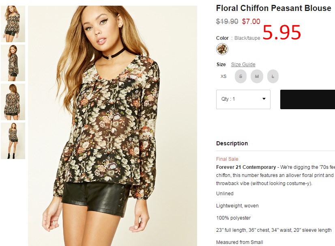
Task: Open the Qty quantity dropdown
Action: pyautogui.click(x=243, y=99)
